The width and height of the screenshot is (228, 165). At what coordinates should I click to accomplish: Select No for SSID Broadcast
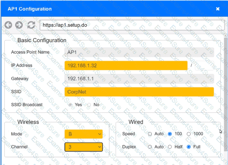[89, 105]
